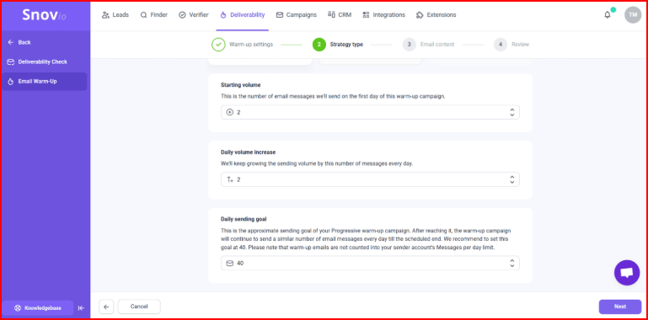
Task: Raise Daily sending goal with up arrow
Action: point(512,260)
